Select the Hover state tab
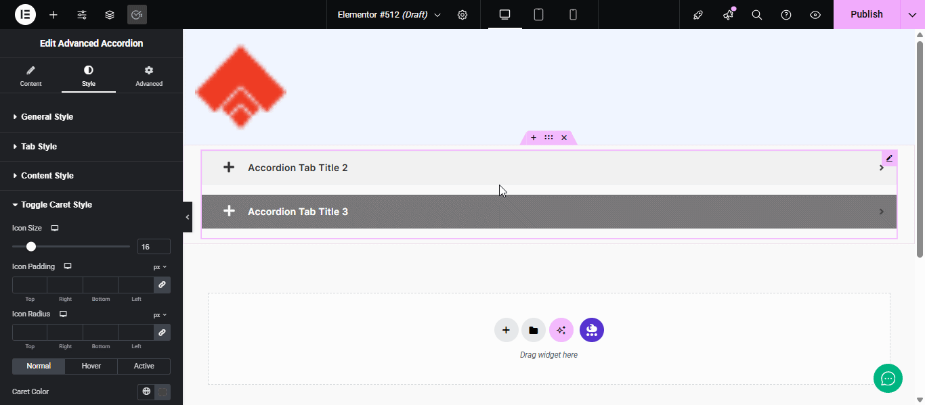 [x=91, y=366]
